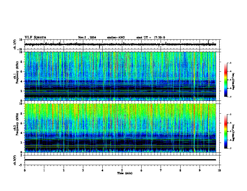Click the "2" kHz tick on ch.2 frequency axis
Viewport: 247px width, 191px height.
tap(22, 143)
